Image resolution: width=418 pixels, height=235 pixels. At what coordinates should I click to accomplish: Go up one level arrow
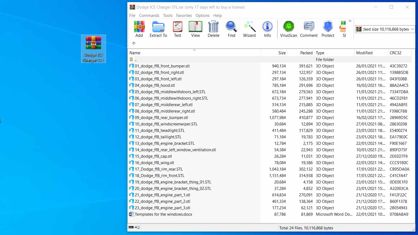tap(134, 43)
